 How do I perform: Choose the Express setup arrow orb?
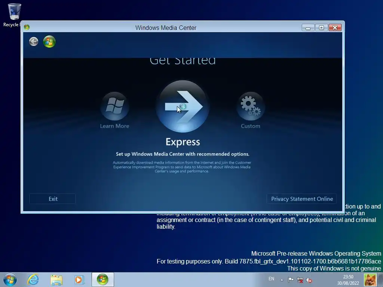pos(183,107)
